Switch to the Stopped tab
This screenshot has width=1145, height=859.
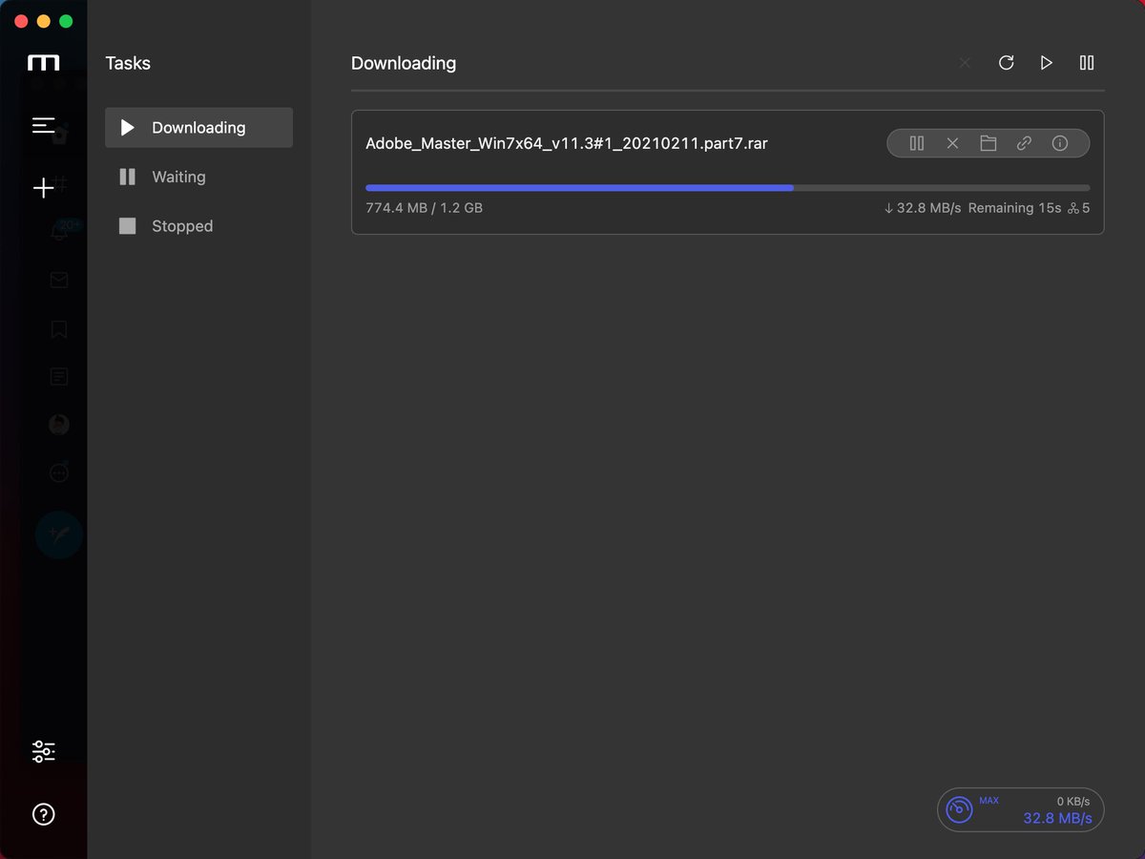(x=198, y=226)
